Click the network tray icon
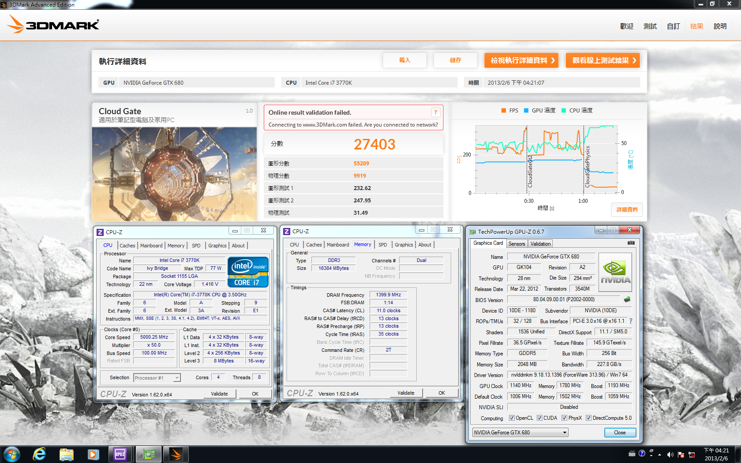The height and width of the screenshot is (463, 741). pos(692,454)
